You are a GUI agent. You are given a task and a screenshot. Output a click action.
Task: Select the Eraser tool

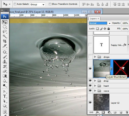coord(5,71)
